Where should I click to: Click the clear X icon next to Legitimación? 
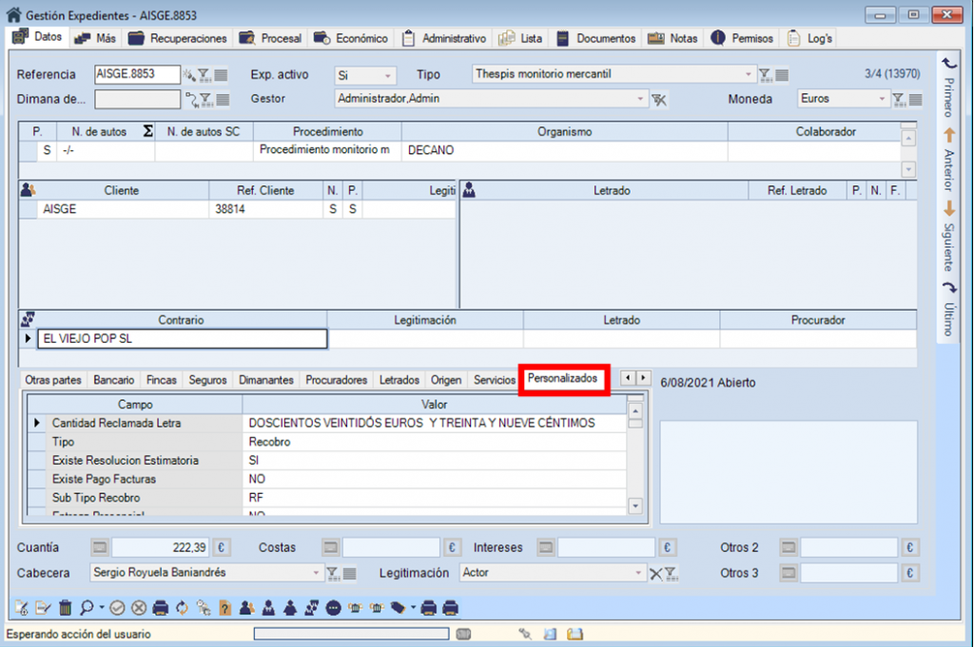[x=654, y=573]
